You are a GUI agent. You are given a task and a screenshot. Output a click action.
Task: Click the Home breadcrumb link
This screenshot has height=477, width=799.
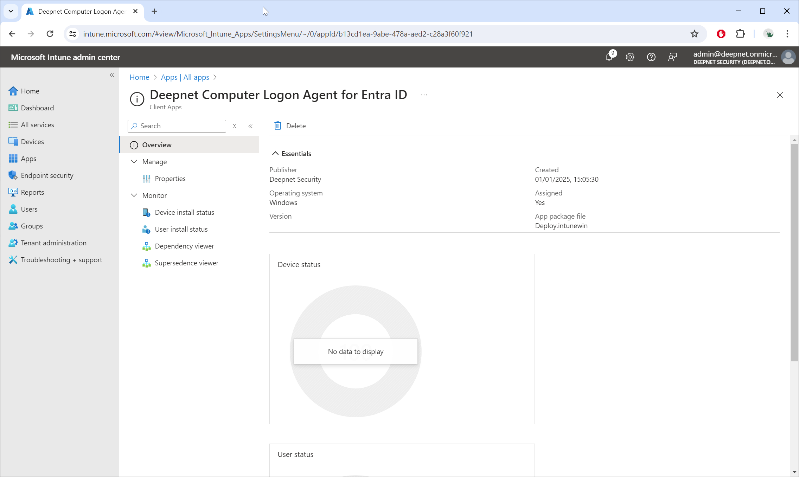[x=139, y=77]
